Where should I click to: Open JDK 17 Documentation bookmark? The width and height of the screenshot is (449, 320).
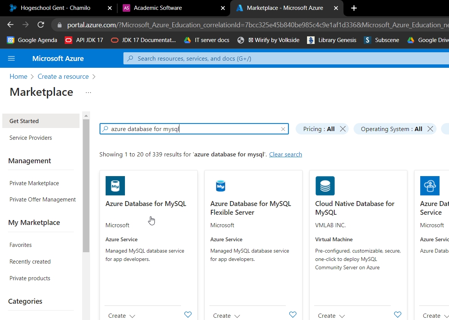pos(143,40)
